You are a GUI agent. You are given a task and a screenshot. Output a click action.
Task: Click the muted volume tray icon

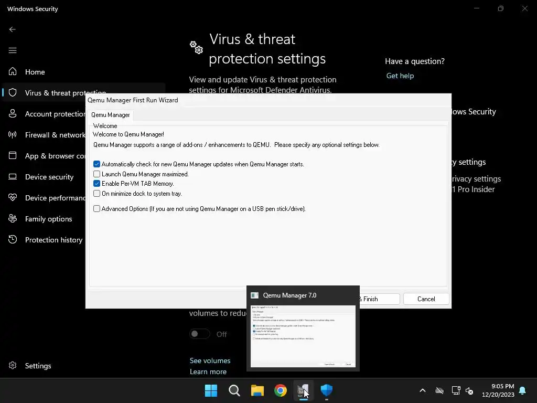(x=469, y=390)
